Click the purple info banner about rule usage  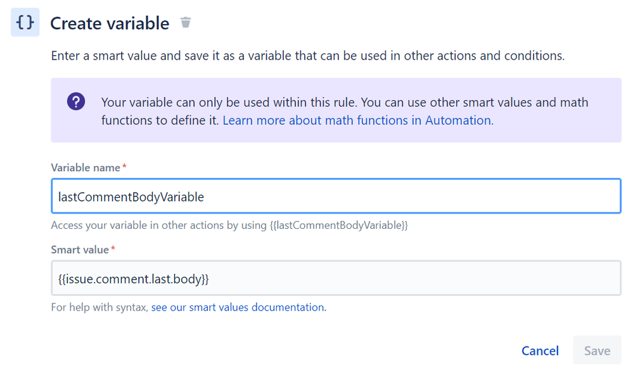click(x=336, y=110)
